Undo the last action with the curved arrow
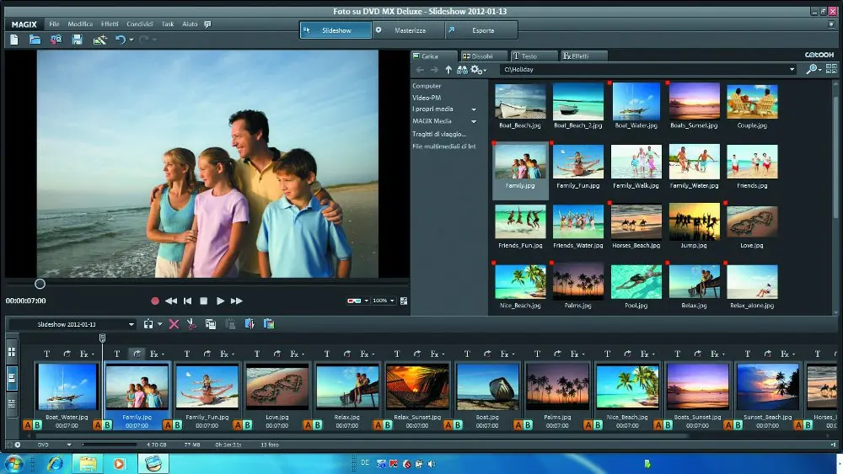 [x=121, y=40]
